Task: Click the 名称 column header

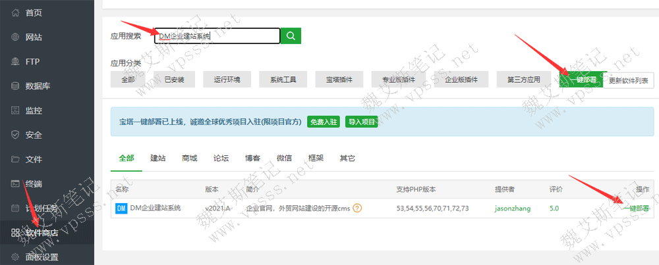Action: (x=123, y=189)
